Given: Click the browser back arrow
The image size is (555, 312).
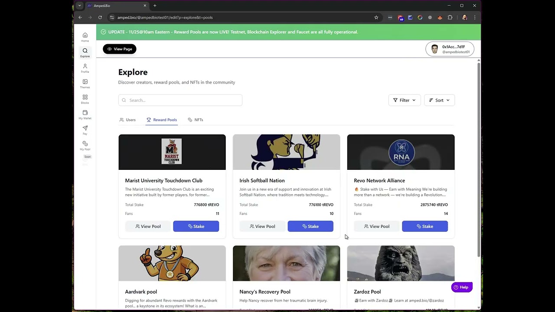Looking at the screenshot, I should click(x=80, y=17).
